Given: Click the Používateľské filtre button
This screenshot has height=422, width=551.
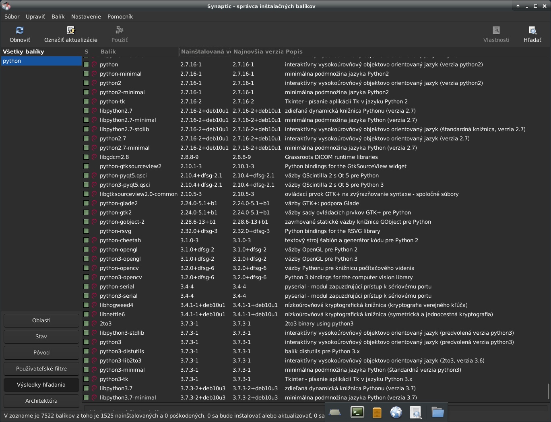Looking at the screenshot, I should (x=41, y=368).
